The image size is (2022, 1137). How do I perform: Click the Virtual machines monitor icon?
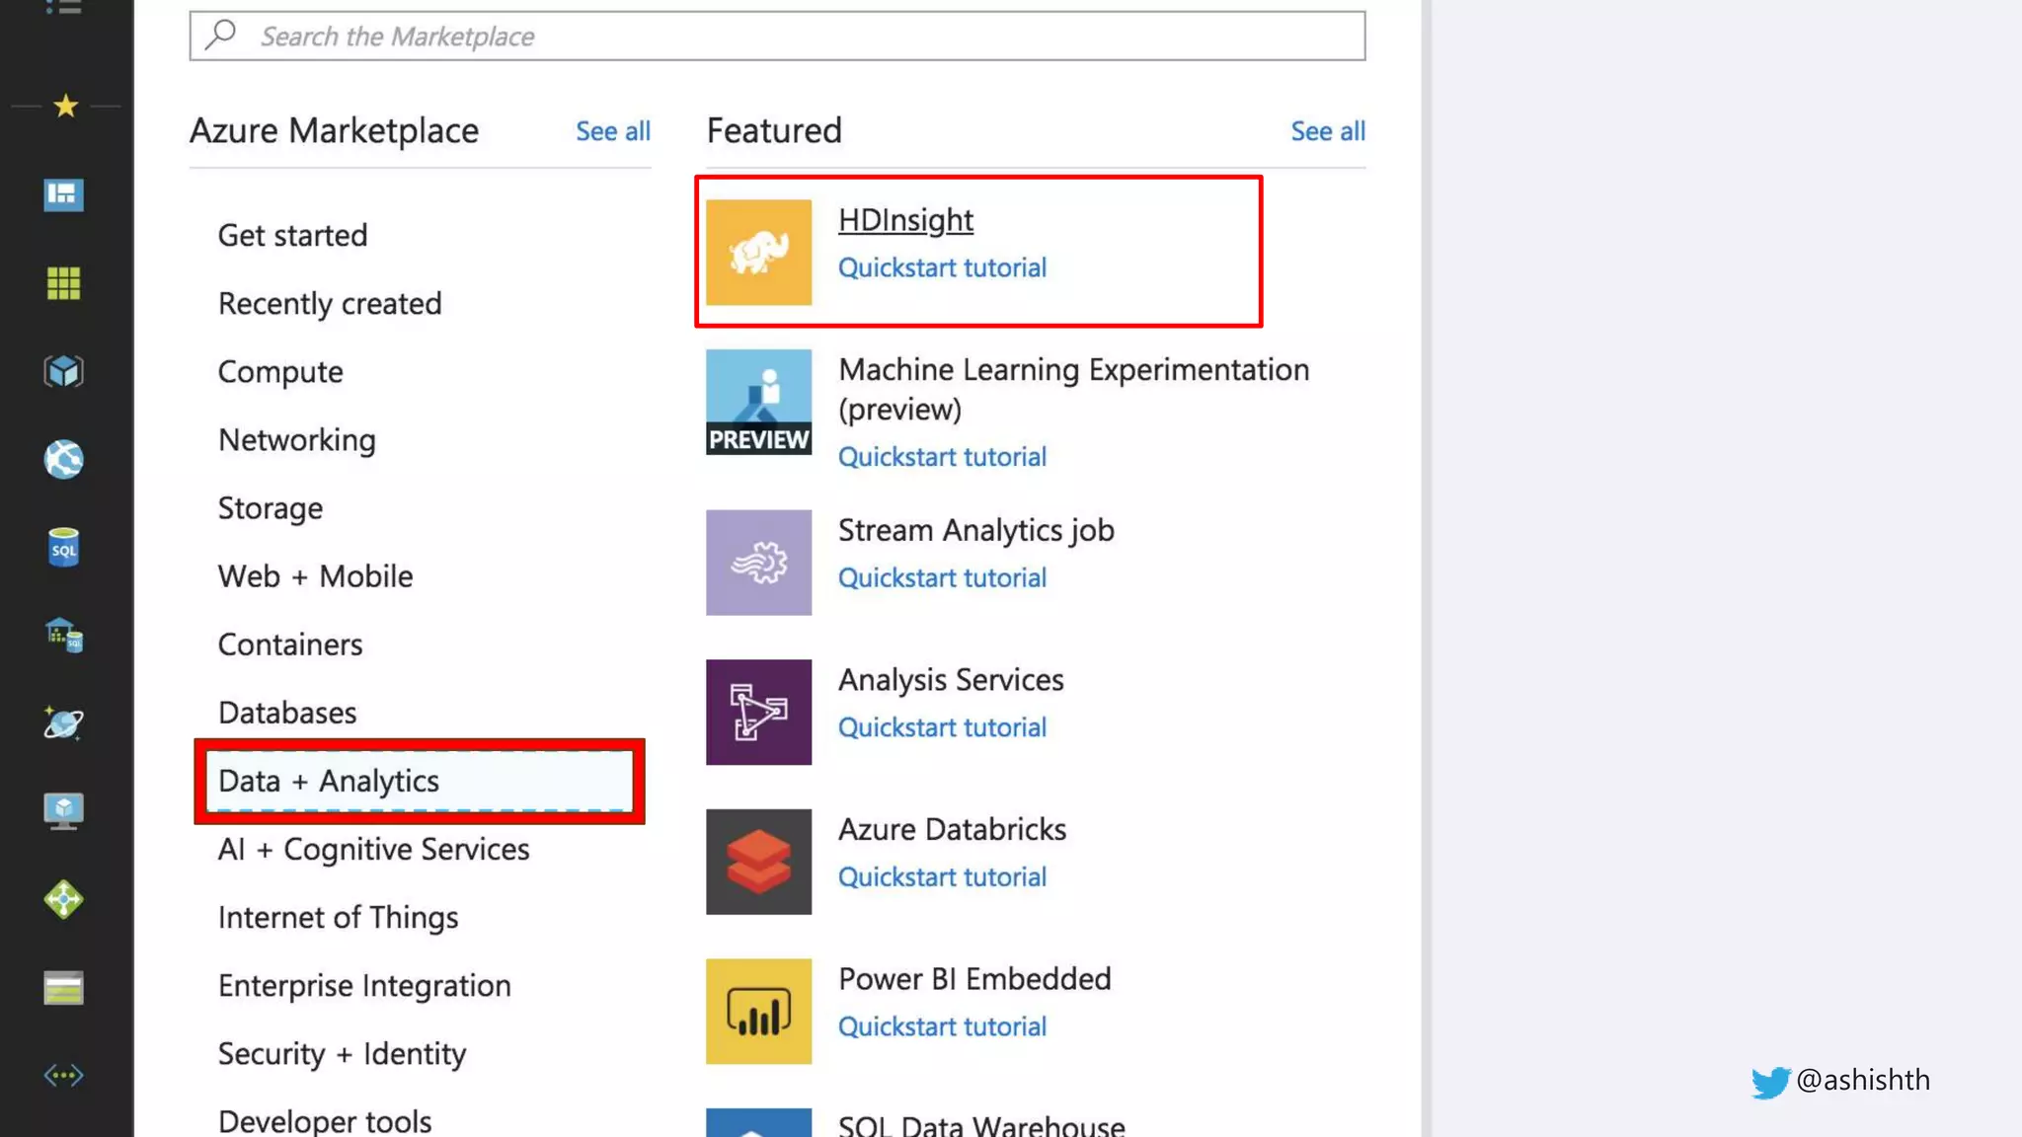pos(64,811)
